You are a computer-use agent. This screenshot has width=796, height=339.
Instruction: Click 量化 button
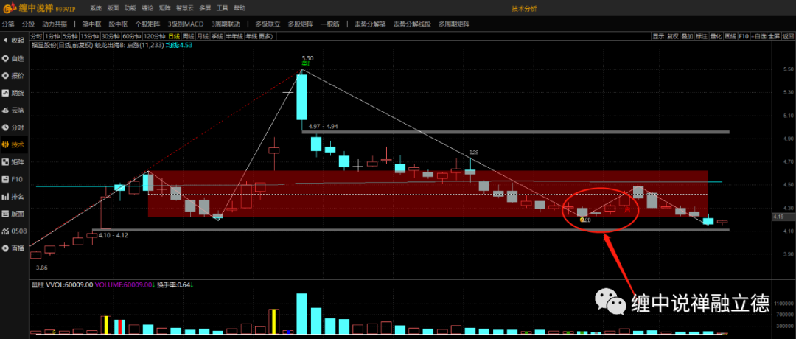click(716, 36)
